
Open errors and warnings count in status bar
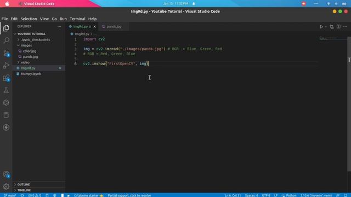35,195
